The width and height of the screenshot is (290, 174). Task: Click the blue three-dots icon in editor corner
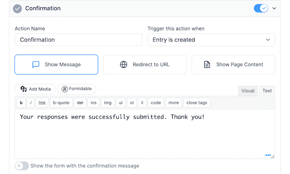[268, 155]
